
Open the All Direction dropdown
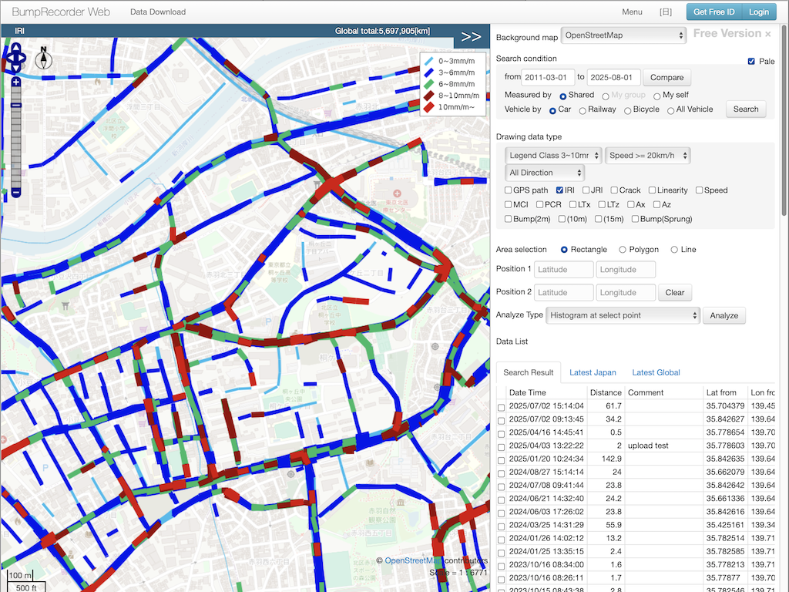click(x=545, y=173)
